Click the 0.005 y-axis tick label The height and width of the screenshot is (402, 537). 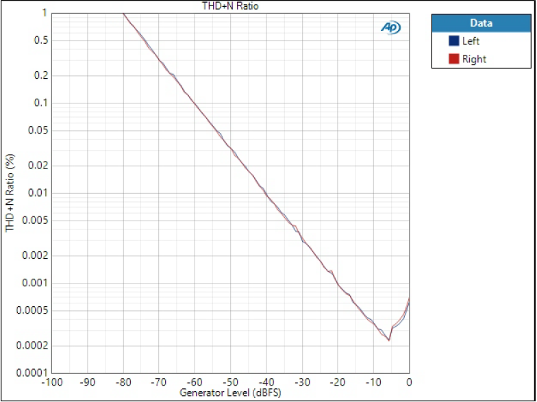tap(36, 221)
